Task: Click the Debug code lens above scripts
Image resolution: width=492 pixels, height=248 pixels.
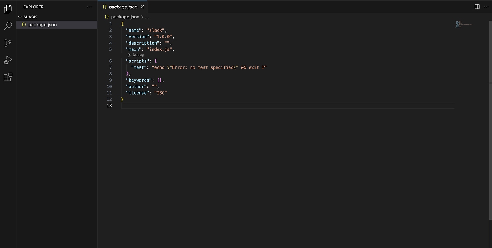Action: click(135, 55)
